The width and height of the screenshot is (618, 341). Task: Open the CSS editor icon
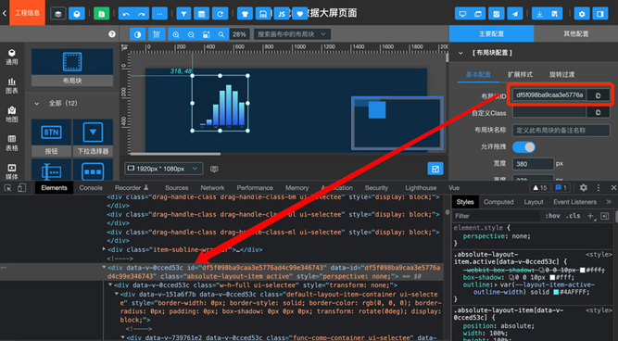[x=263, y=14]
